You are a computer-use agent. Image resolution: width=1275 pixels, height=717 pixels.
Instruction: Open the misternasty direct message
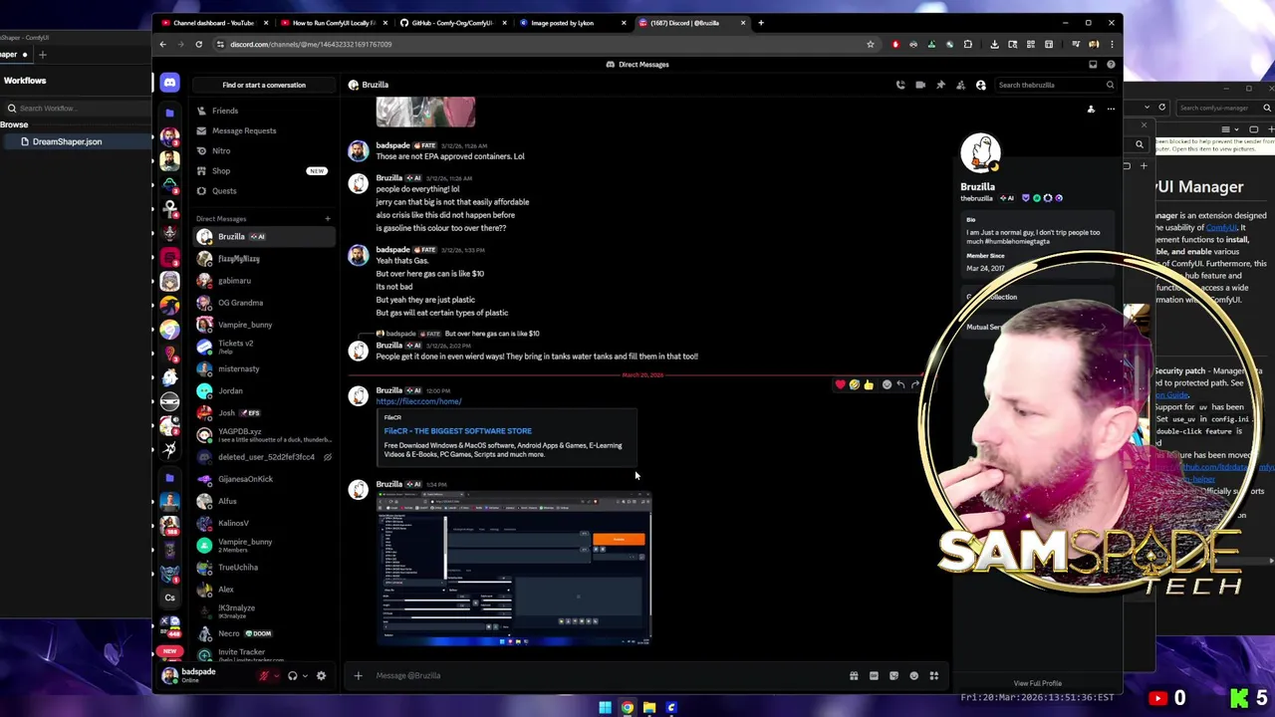[263, 368]
